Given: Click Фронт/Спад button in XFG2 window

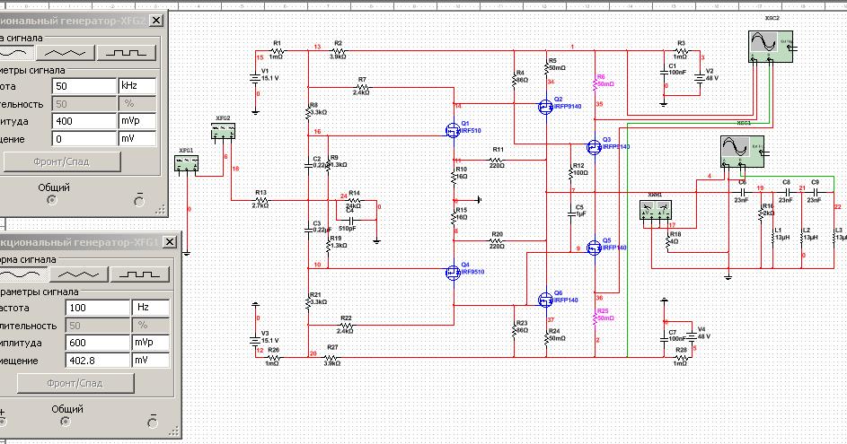Looking at the screenshot, I should (x=62, y=161).
